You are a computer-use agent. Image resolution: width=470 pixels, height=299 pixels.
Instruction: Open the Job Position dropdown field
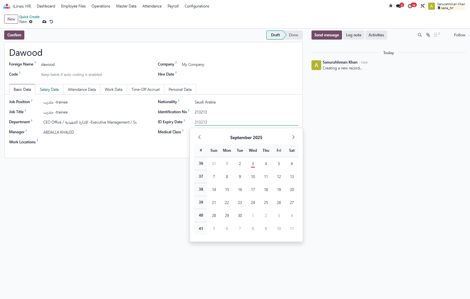pos(90,102)
